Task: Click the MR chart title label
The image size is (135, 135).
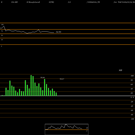Action: coord(120,70)
